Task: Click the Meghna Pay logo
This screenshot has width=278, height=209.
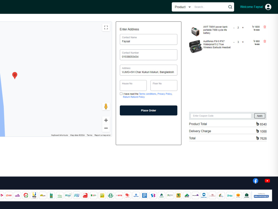Action: point(77,196)
